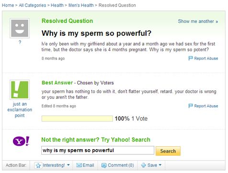Go to Home breadcrumb
Image resolution: width=228 pixels, height=173 pixels.
[8, 5]
